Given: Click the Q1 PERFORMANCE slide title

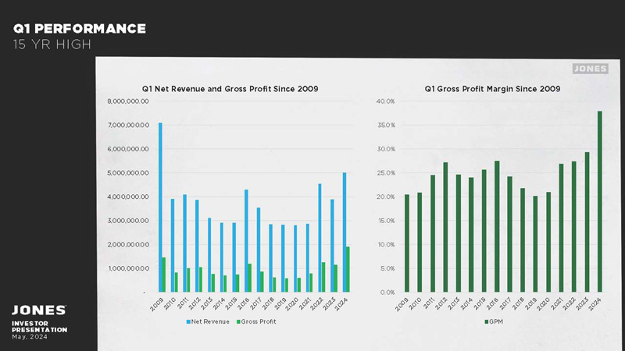Looking at the screenshot, I should [x=80, y=29].
